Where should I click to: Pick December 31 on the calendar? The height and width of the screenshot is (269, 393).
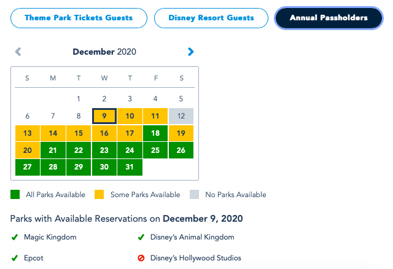(x=130, y=168)
